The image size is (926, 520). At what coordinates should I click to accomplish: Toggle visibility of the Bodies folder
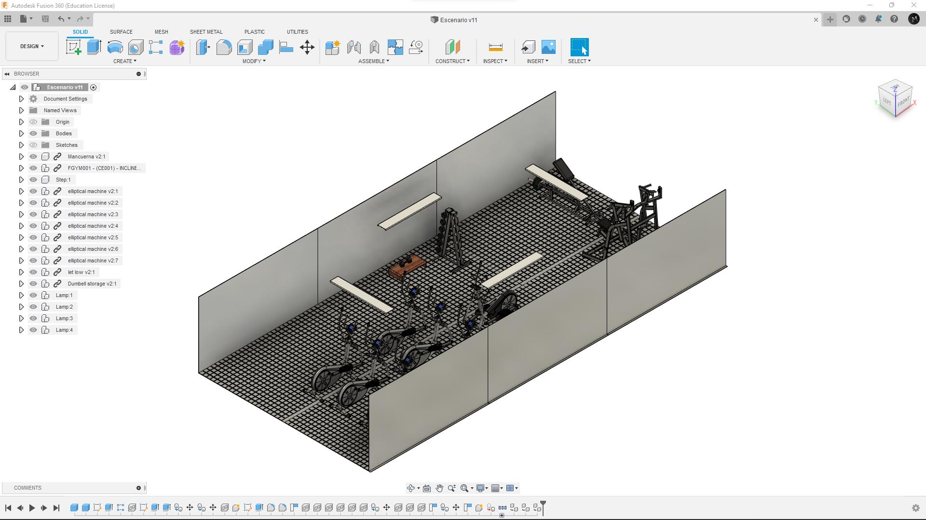(33, 133)
